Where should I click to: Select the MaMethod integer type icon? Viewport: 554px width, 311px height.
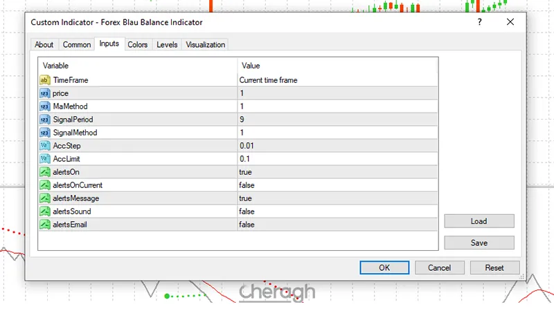[x=46, y=106]
